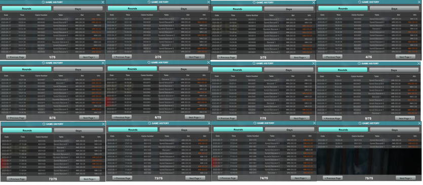
Task: Close the Game History panel showing page 1/75
Action: [x=103, y=2]
